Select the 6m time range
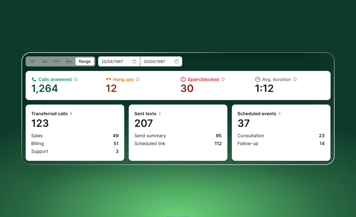Image resolution: width=356 pixels, height=217 pixels. (69, 61)
